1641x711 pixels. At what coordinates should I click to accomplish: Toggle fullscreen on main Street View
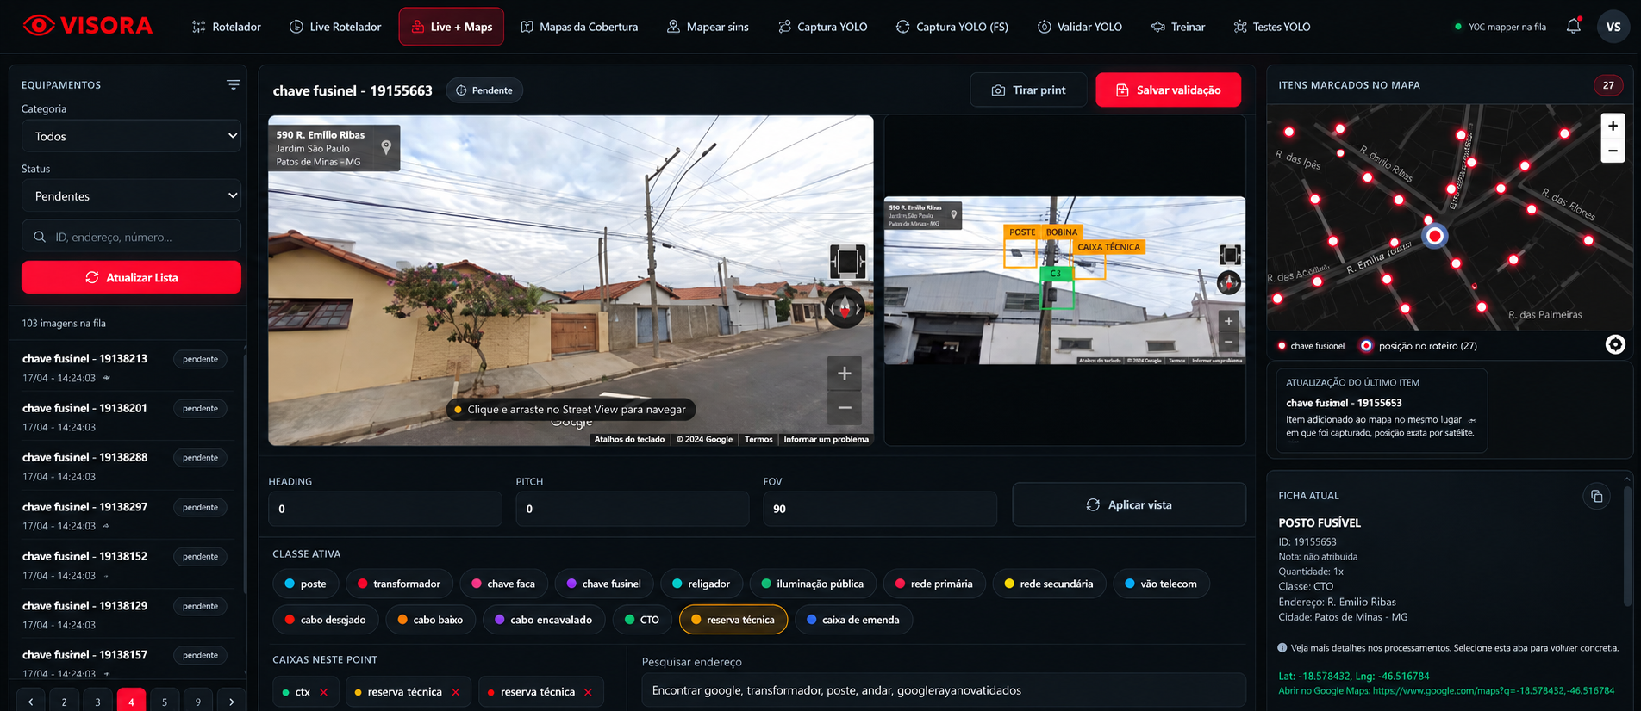pyautogui.click(x=847, y=261)
